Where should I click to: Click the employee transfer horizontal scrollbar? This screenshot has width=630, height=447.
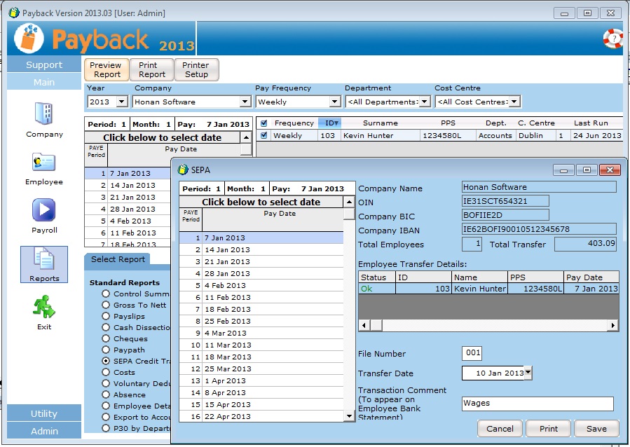488,326
